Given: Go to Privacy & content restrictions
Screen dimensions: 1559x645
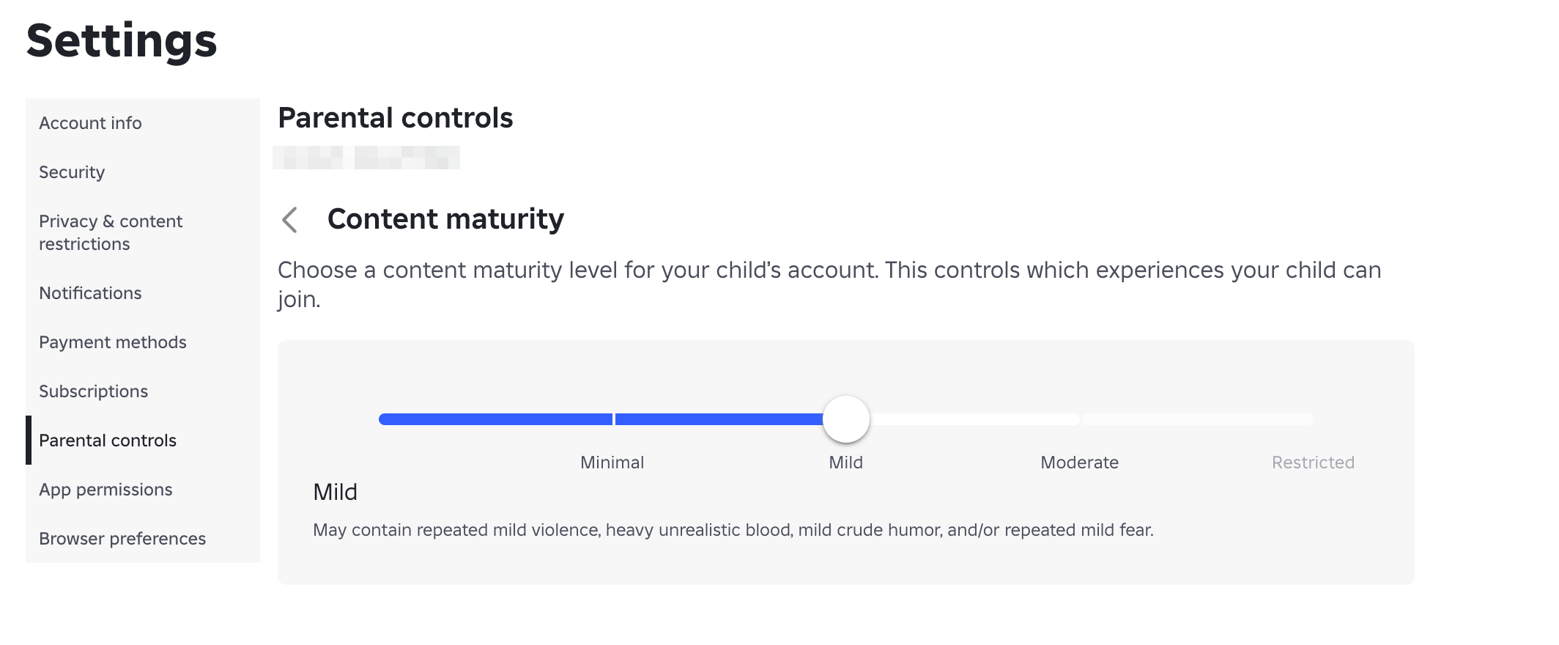Looking at the screenshot, I should tap(111, 232).
